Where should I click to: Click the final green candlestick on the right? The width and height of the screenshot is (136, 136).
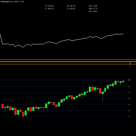coord(123,82)
